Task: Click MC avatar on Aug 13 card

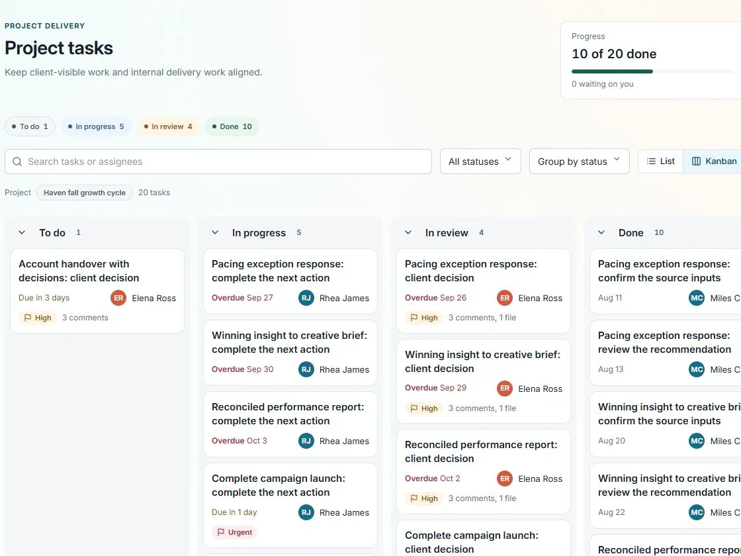Action: click(x=697, y=369)
